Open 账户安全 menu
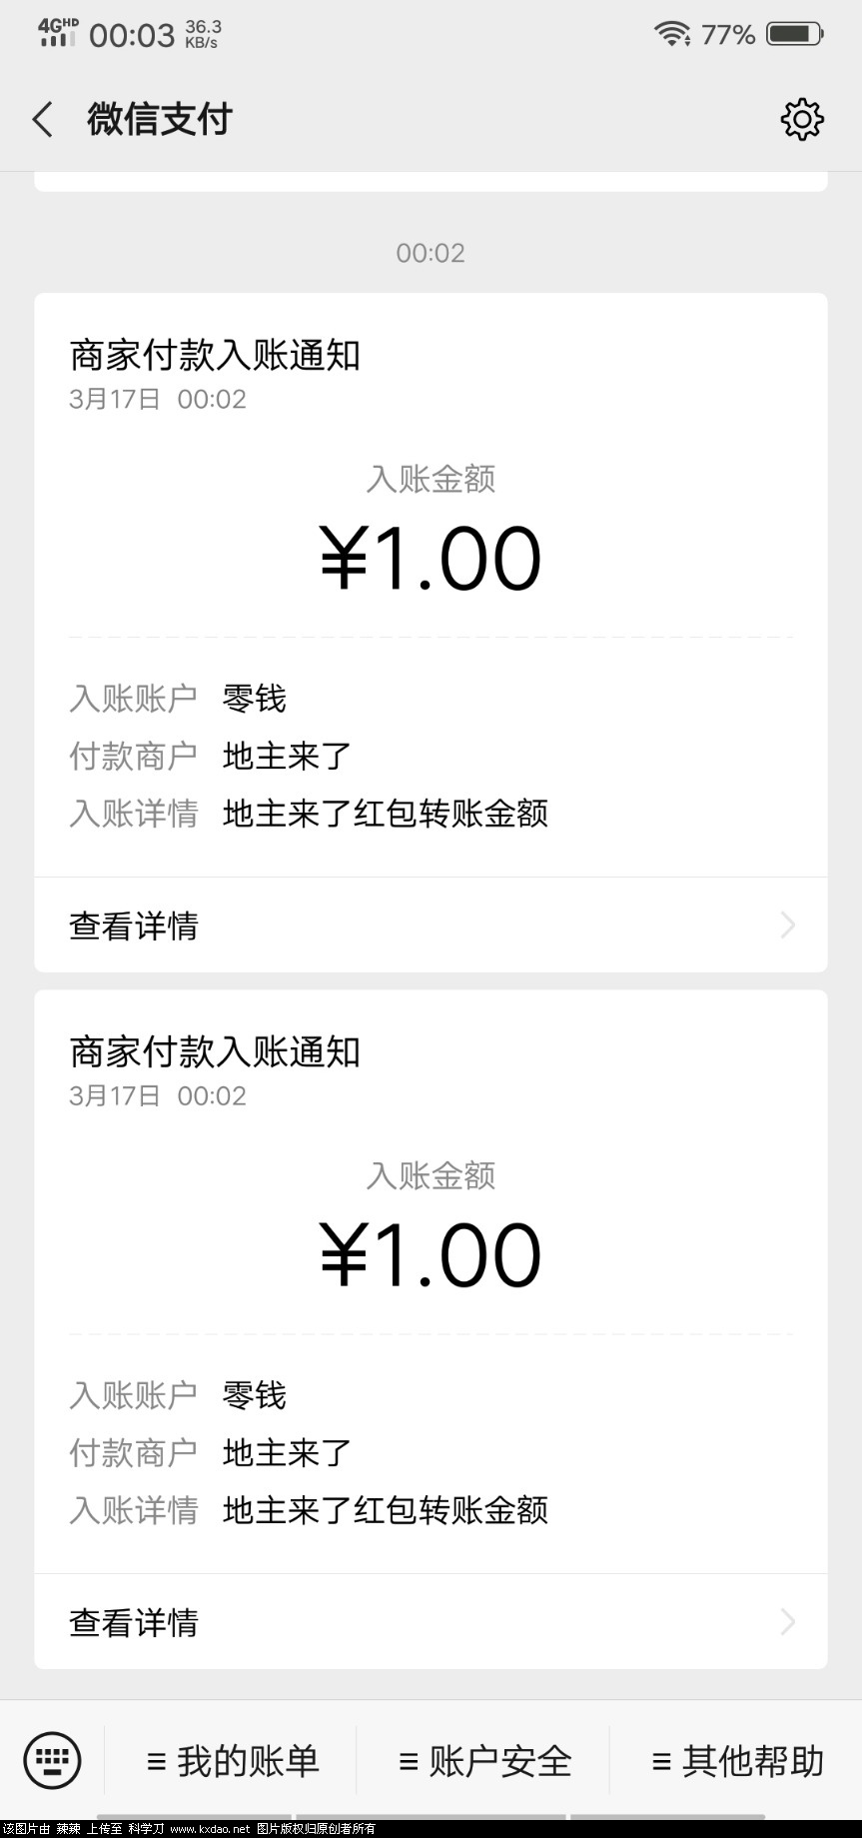 point(483,1761)
